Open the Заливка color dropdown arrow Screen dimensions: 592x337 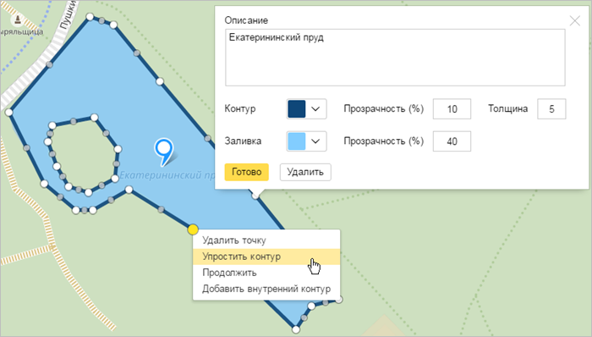315,141
